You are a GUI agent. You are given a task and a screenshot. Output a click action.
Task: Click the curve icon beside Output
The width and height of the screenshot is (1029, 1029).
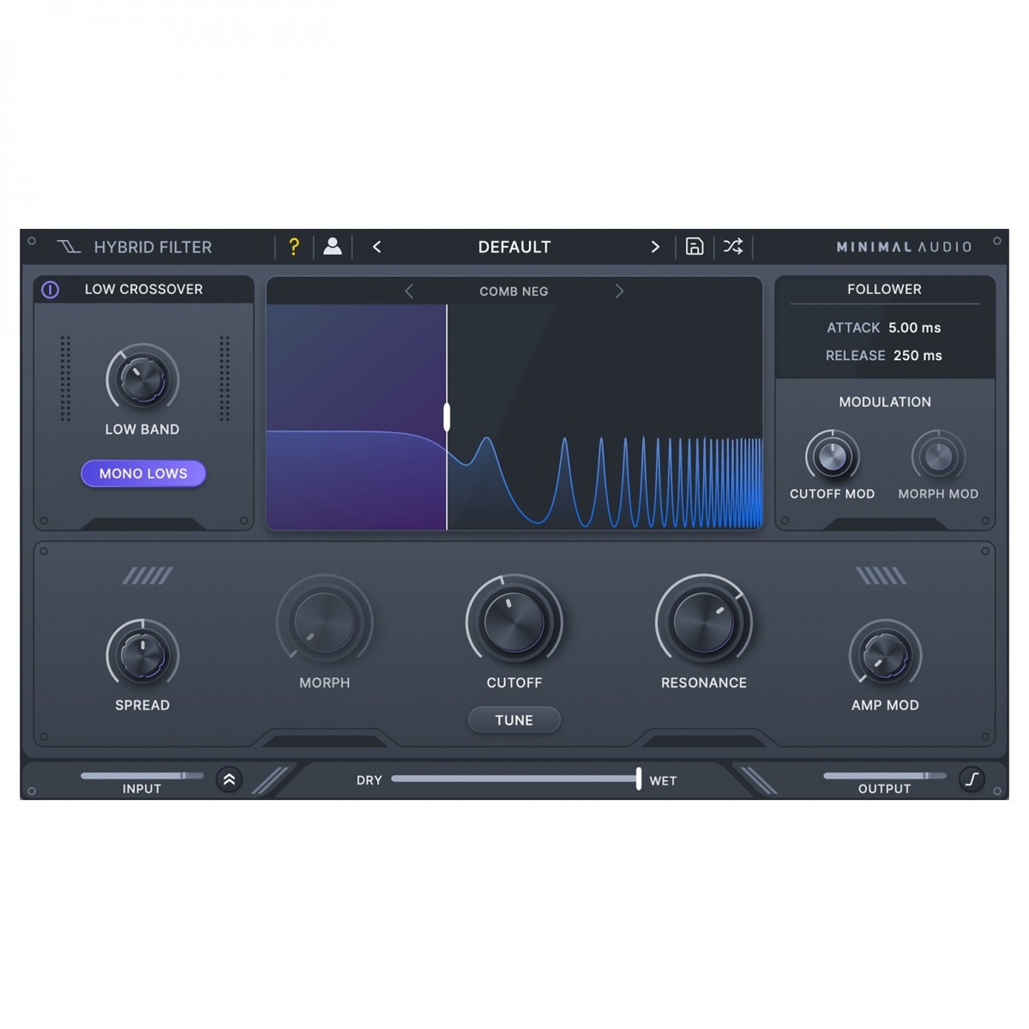(972, 779)
